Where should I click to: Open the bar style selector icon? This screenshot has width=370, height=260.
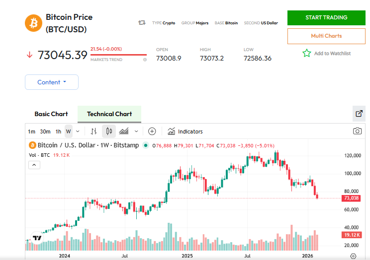(x=93, y=131)
